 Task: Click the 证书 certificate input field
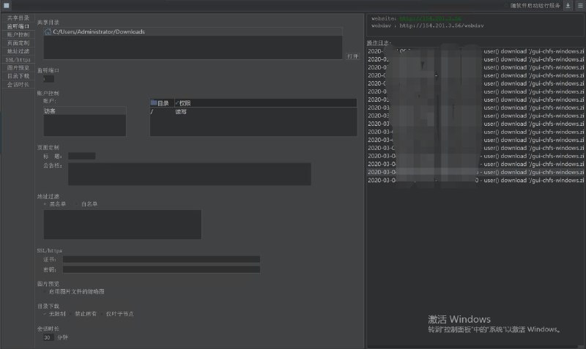click(161, 259)
